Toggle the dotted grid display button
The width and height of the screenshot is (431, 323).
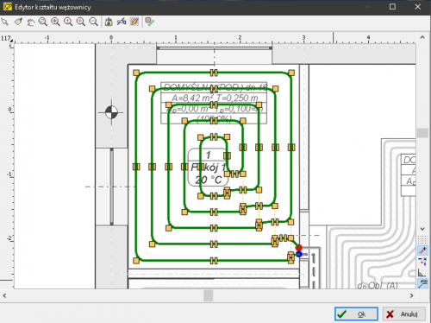pos(422,239)
